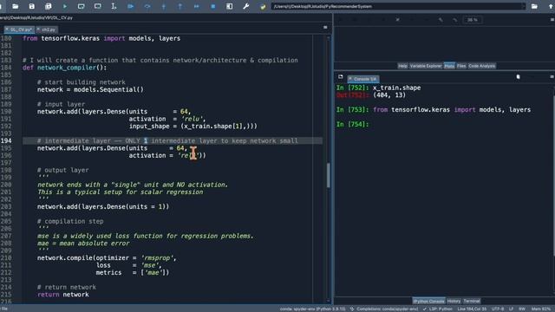Go to the parent directory
Image resolution: width=555 pixels, height=312 pixels.
tap(551, 6)
